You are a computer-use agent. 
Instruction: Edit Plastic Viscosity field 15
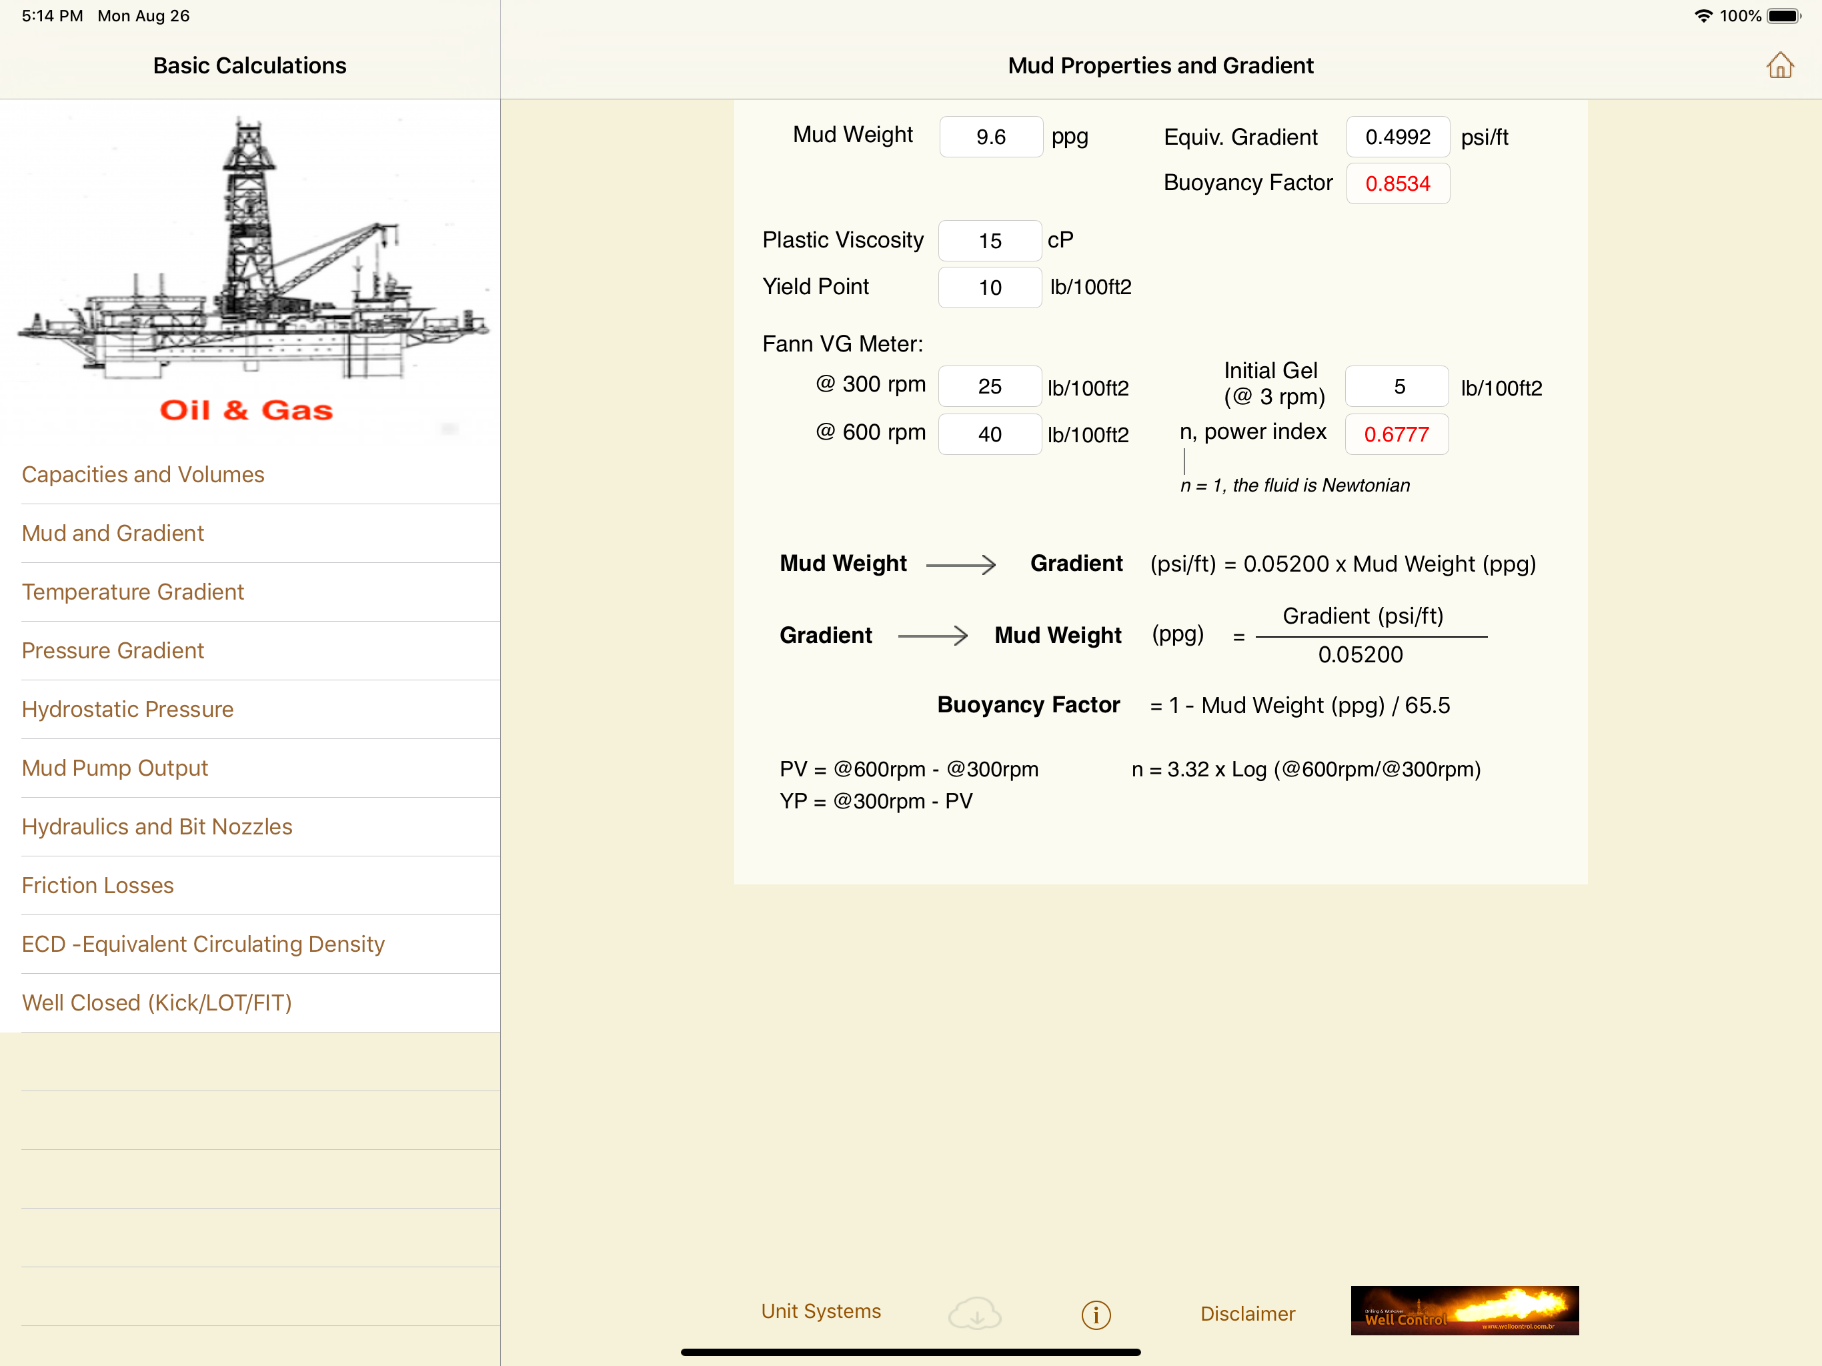(x=990, y=241)
